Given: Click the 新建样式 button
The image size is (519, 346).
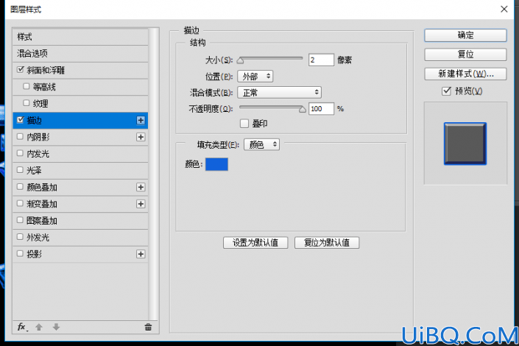Looking at the screenshot, I should (x=465, y=74).
